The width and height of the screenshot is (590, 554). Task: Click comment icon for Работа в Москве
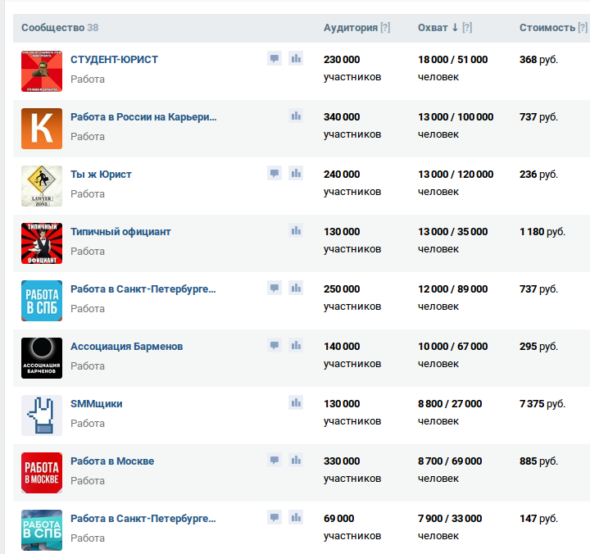pos(275,460)
